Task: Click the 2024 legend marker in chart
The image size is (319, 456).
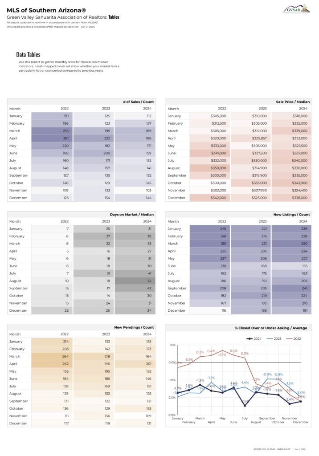Action: 249,339
